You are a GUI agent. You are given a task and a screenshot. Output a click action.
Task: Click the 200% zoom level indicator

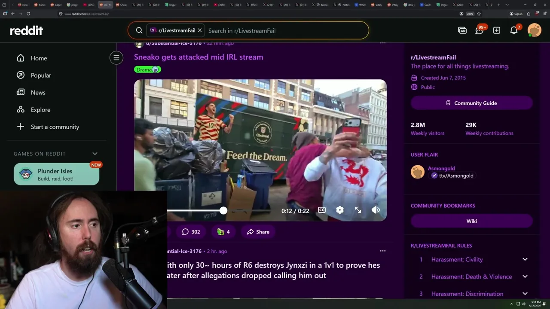(470, 14)
